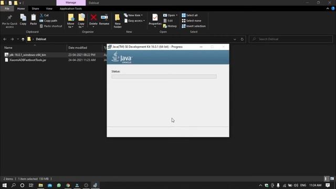This screenshot has height=189, width=336.
Task: Expand the New item dropdown
Action: tap(133, 15)
